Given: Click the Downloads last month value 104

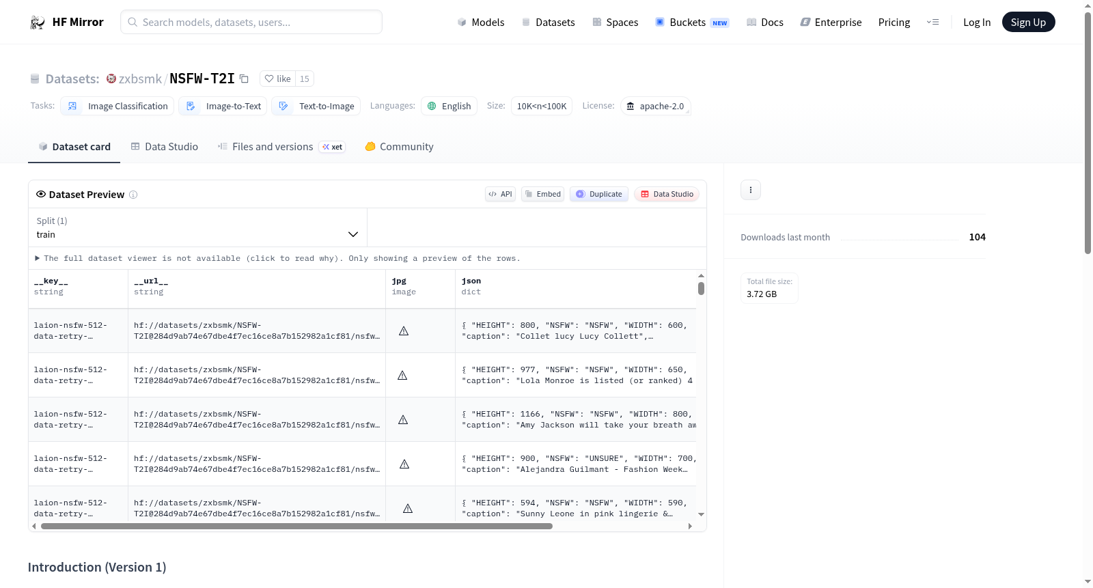Looking at the screenshot, I should 978,237.
